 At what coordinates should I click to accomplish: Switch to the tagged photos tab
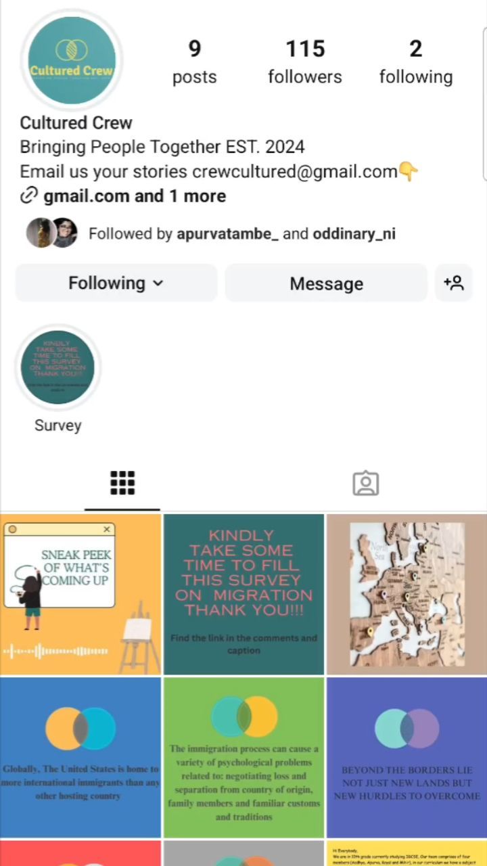tap(366, 483)
